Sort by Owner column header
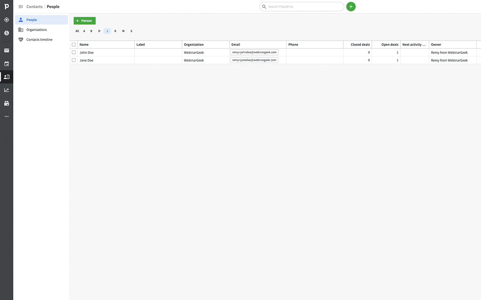This screenshot has width=481, height=300. (453, 45)
